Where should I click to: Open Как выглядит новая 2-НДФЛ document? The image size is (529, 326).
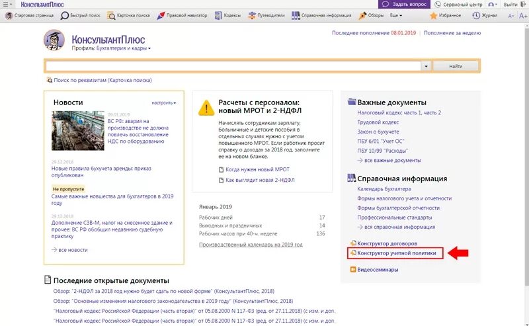257,181
